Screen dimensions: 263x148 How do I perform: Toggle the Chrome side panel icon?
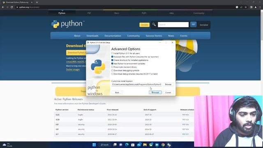click(251, 7)
